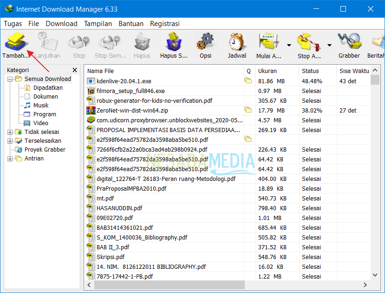Open the File menu
Screen dimensions: 385x293
(33, 24)
